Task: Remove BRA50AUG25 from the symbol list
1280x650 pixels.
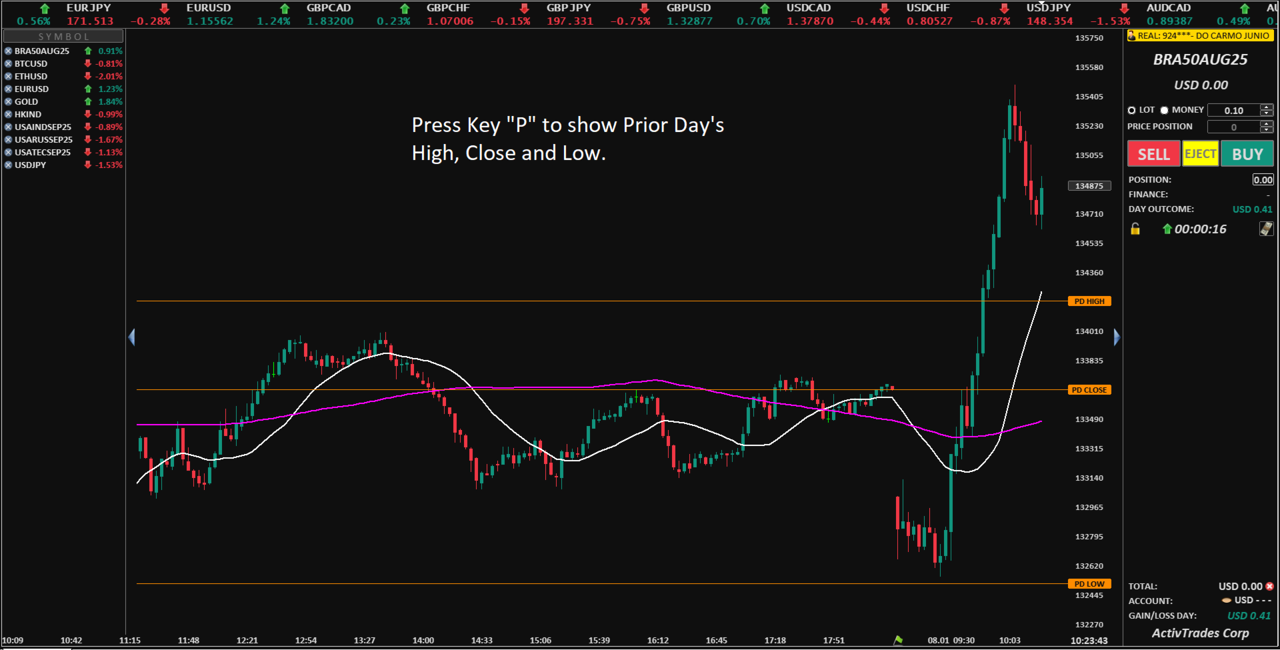Action: click(x=8, y=51)
